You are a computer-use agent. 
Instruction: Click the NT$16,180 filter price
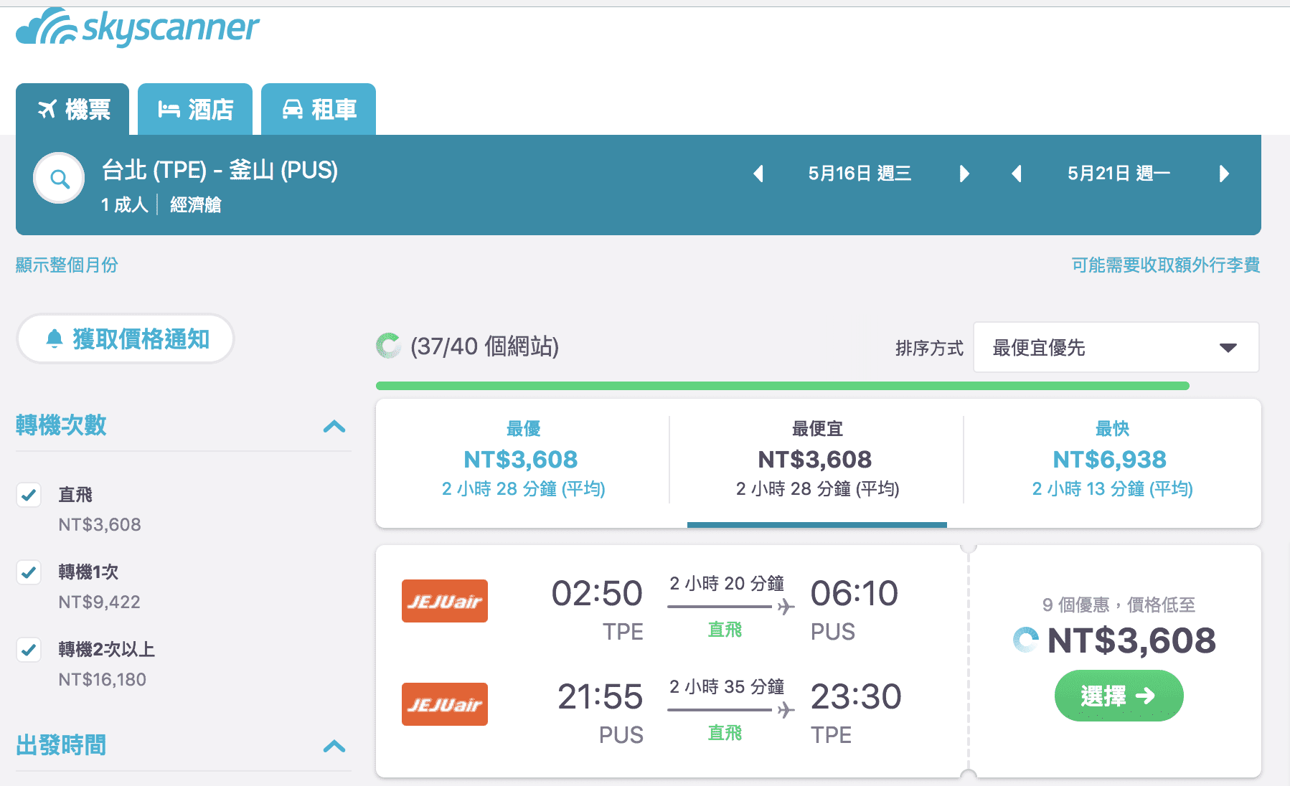103,680
